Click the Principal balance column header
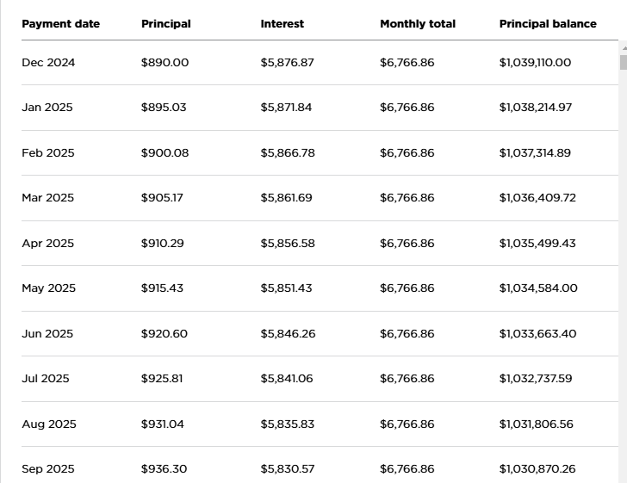627x483 pixels. [548, 24]
